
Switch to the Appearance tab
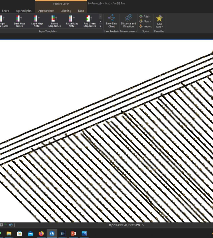click(46, 11)
